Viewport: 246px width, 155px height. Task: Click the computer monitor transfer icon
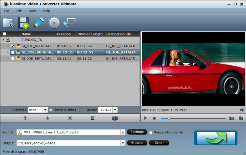(x=70, y=22)
